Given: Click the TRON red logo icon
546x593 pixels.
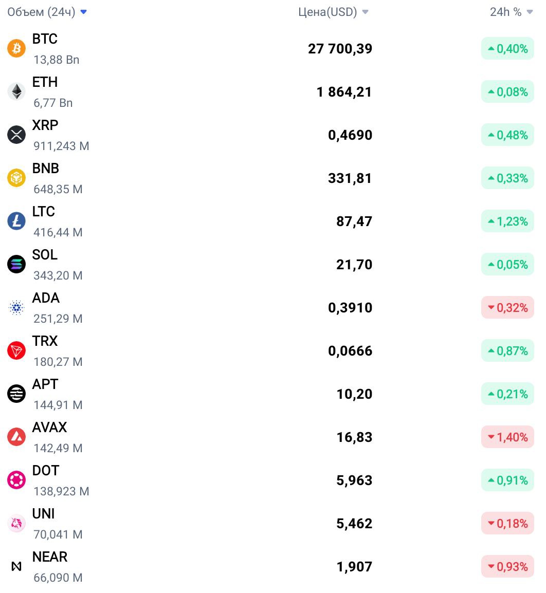Looking at the screenshot, I should [16, 350].
